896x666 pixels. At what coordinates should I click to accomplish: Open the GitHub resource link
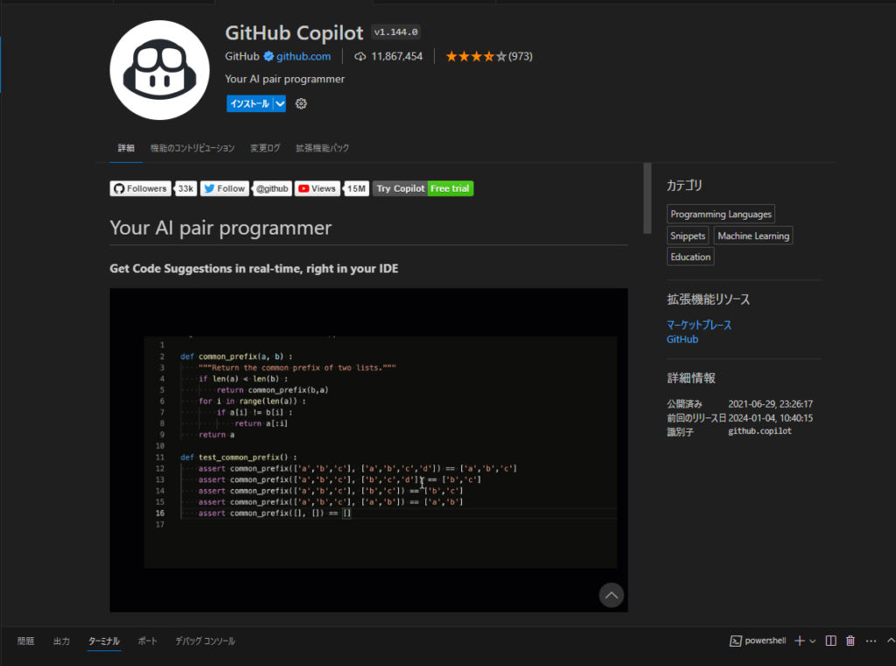pos(682,339)
